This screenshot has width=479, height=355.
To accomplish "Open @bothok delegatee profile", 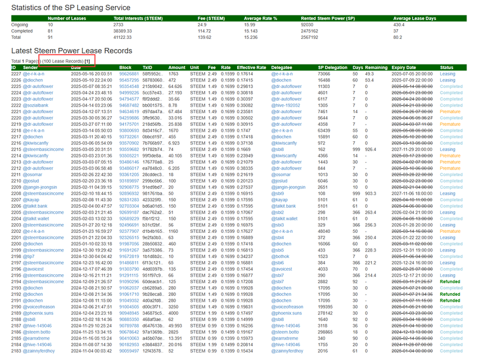I will click(280, 256).
